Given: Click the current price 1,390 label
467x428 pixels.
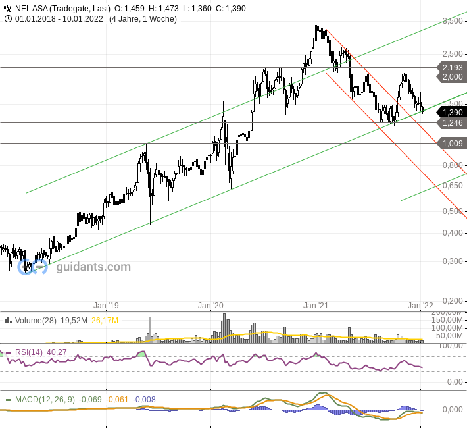Looking at the screenshot, I should [x=451, y=113].
